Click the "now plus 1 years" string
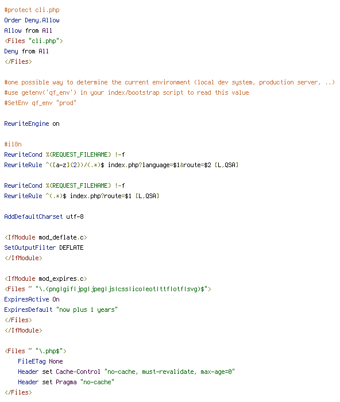340x402 pixels. 87,310
